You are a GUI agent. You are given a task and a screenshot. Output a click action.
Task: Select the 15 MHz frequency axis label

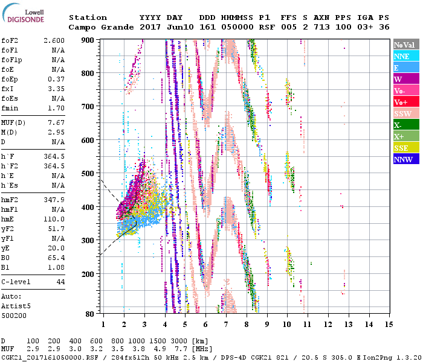(388, 324)
